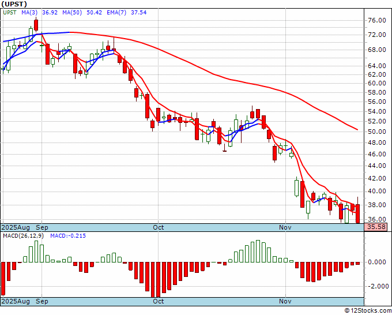
Task: Click the 46.00 price axis label
Action: [x=377, y=155]
